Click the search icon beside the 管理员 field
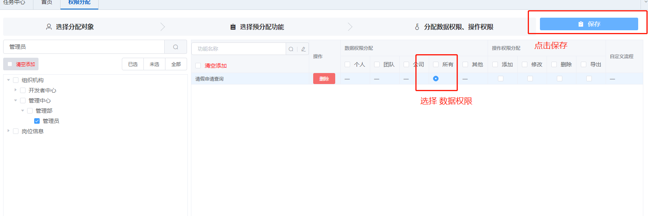The width and height of the screenshot is (648, 216). 176,47
